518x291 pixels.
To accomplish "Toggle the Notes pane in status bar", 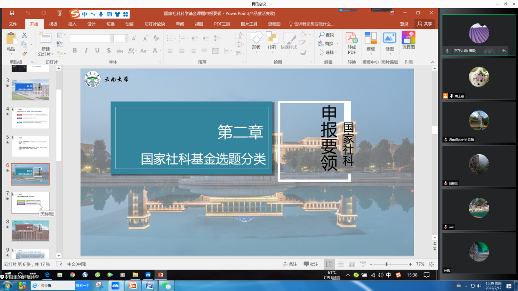I will click(x=290, y=264).
